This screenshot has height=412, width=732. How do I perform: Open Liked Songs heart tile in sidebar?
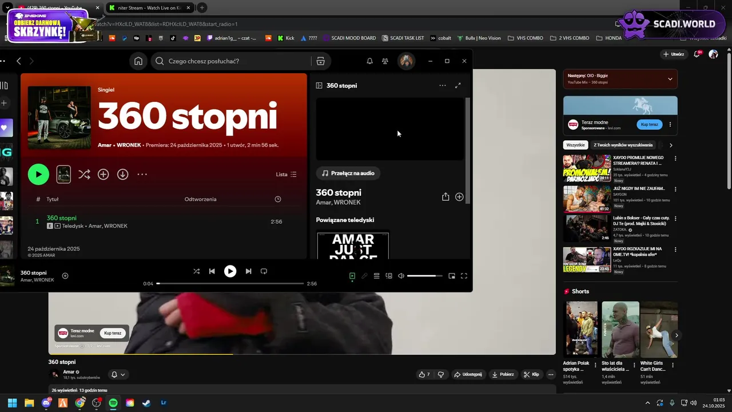[6, 128]
